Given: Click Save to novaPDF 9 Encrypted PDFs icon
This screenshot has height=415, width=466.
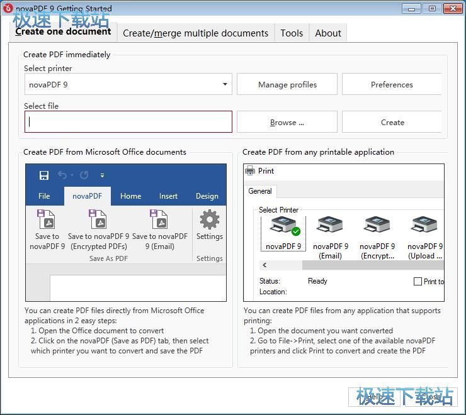Looking at the screenshot, I should 98,220.
